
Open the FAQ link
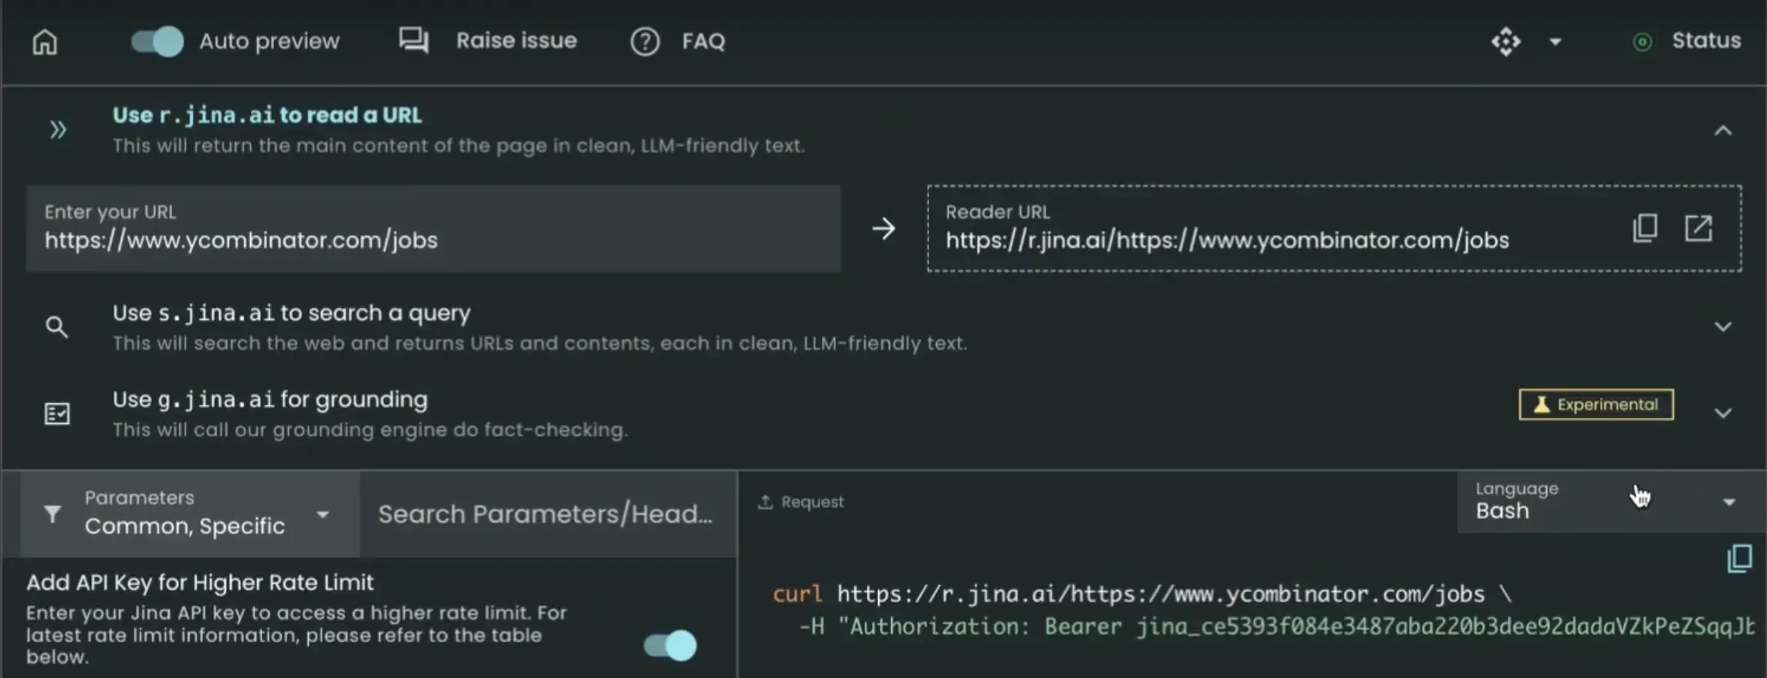pos(704,41)
